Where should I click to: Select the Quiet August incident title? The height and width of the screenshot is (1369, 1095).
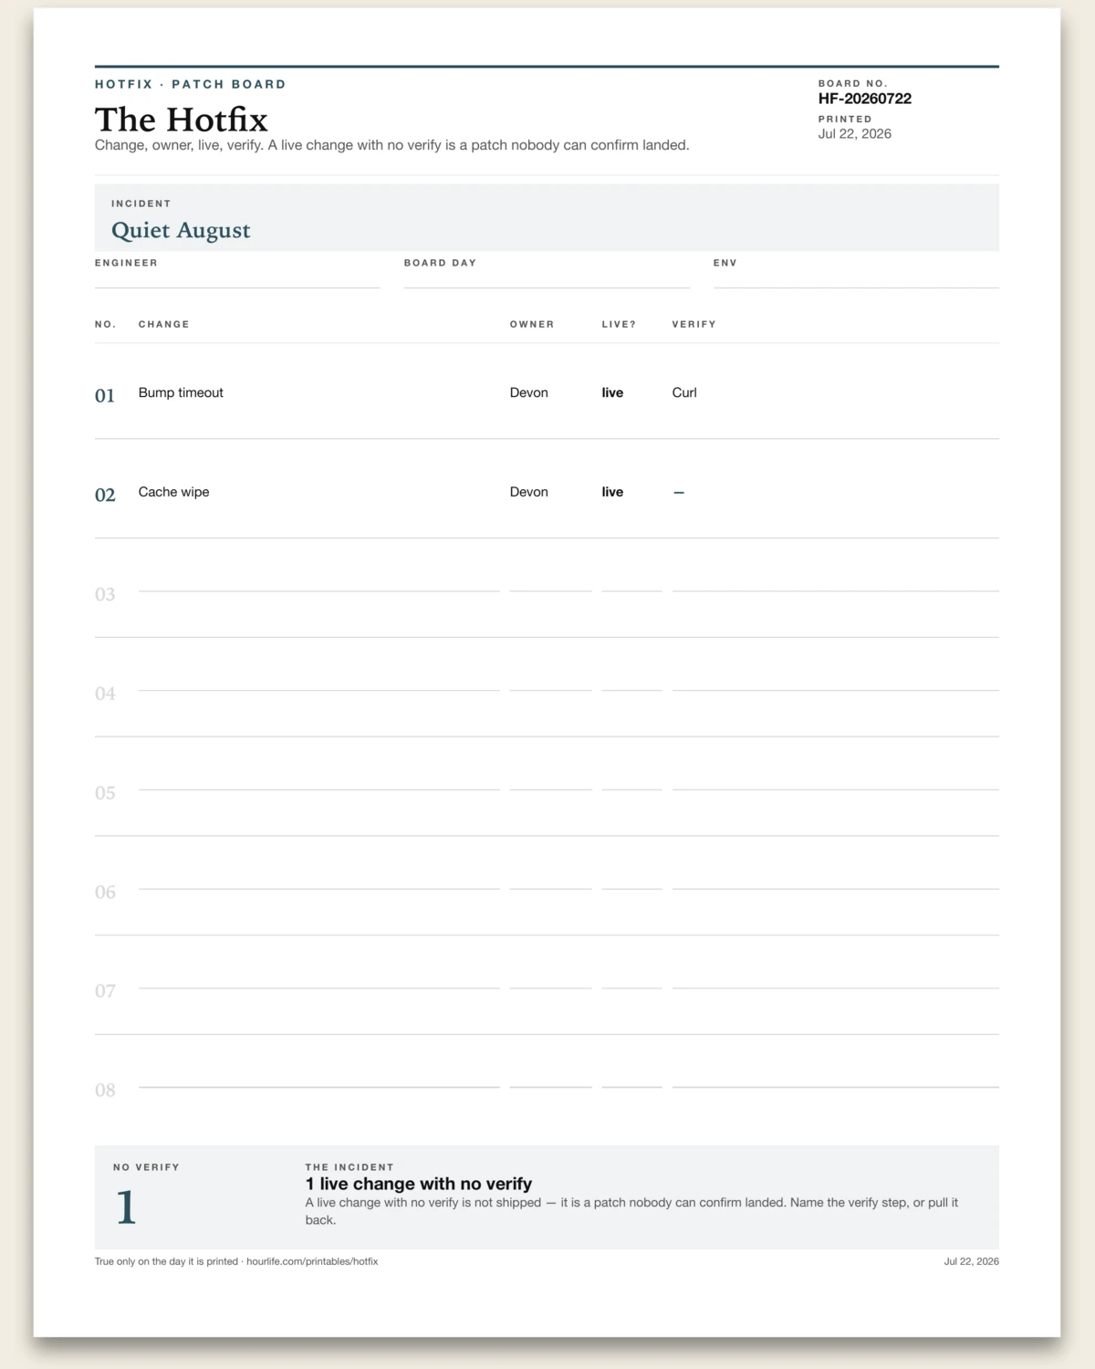click(x=181, y=230)
